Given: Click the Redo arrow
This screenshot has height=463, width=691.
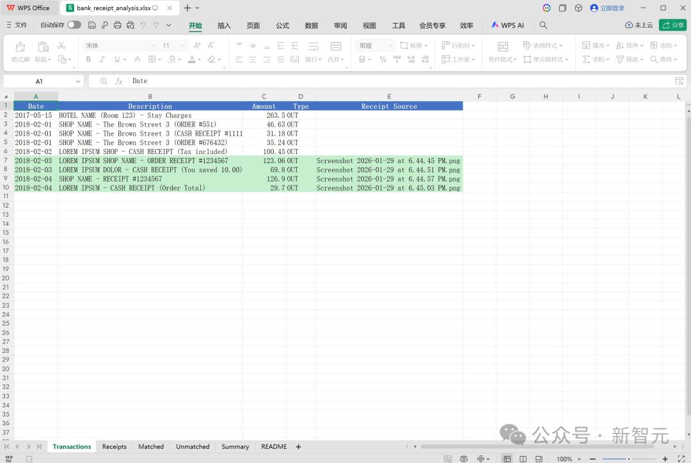Looking at the screenshot, I should [156, 25].
